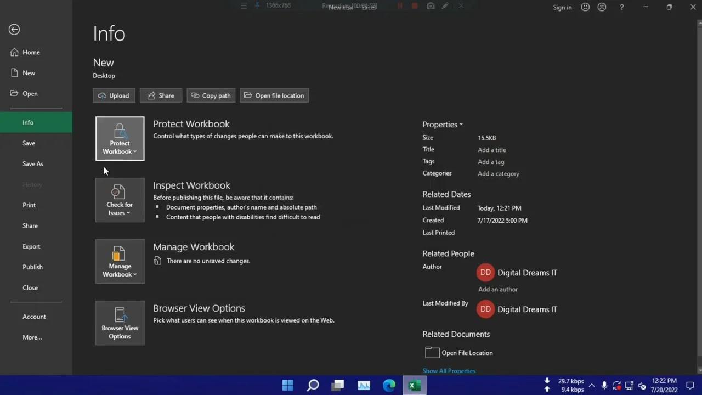Select the Export menu item

point(31,246)
